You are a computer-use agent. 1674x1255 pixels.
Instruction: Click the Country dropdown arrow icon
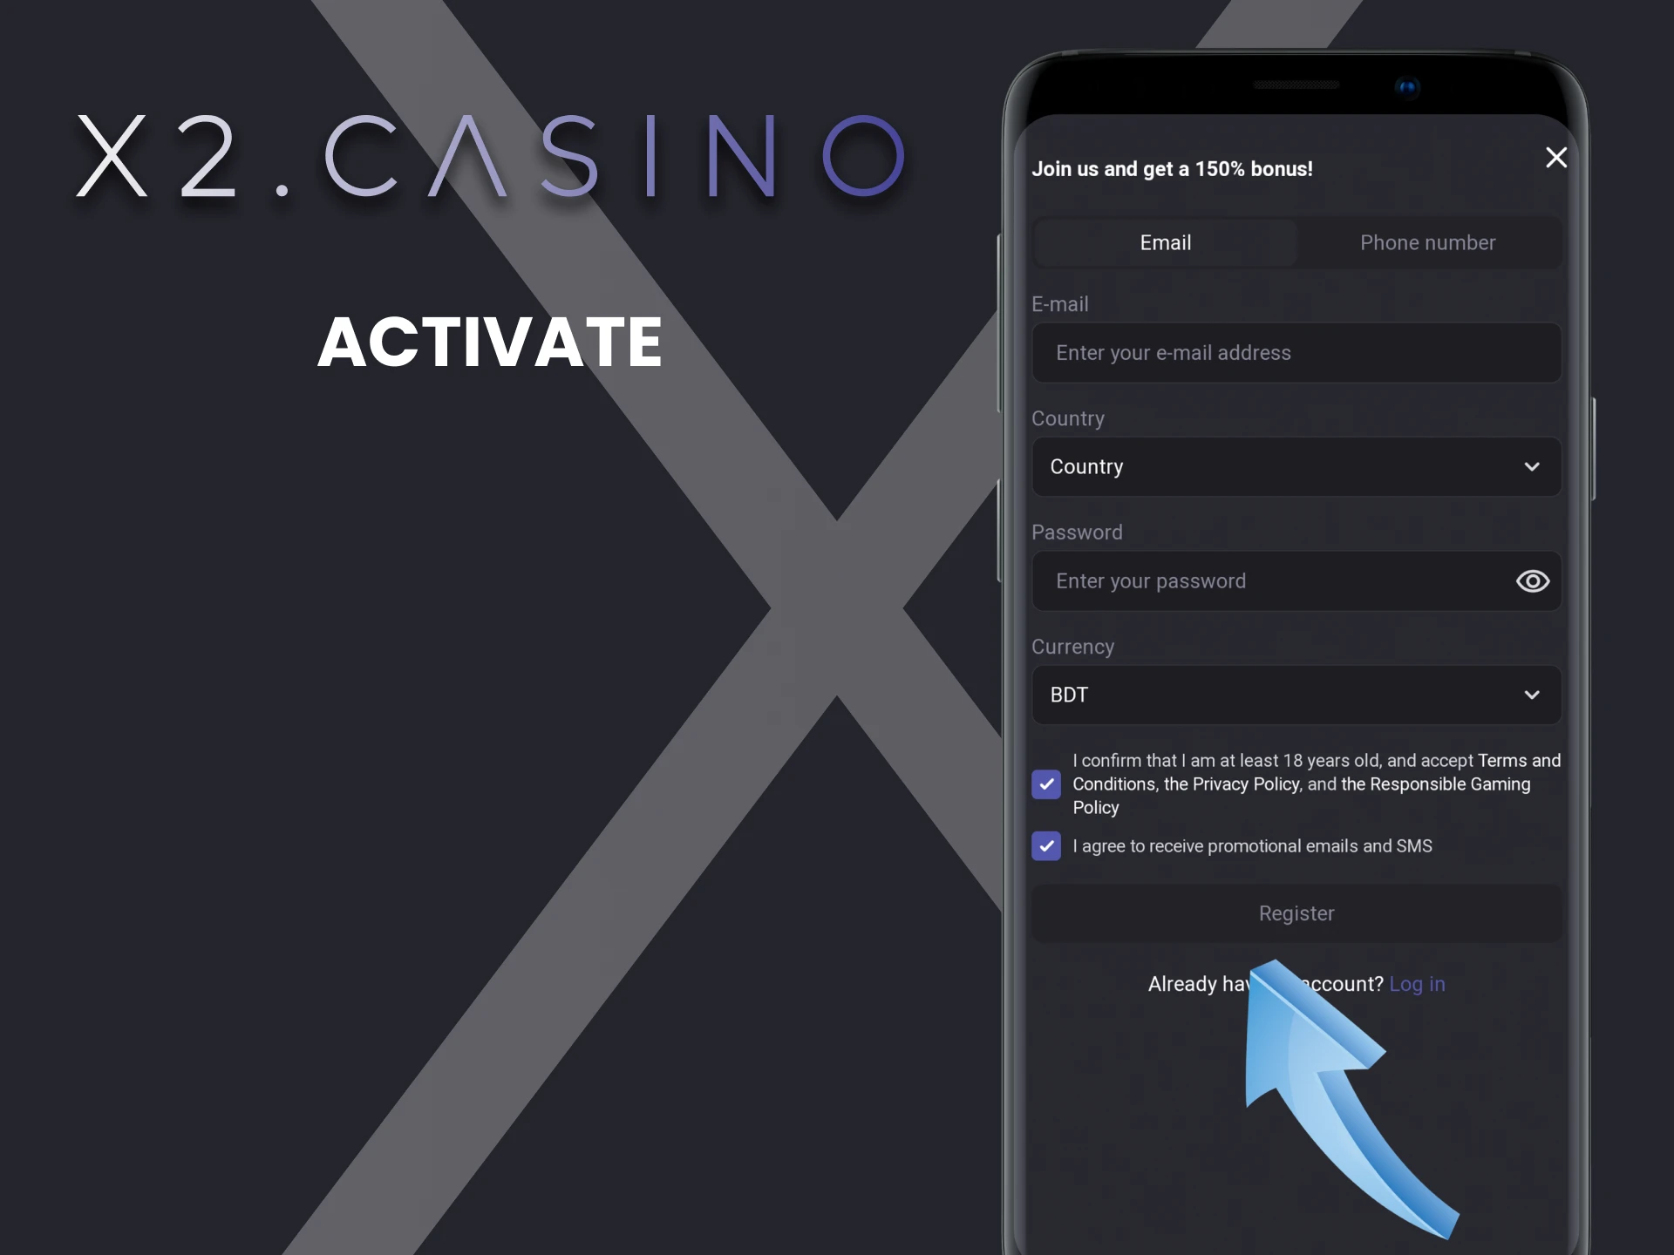[1532, 466]
